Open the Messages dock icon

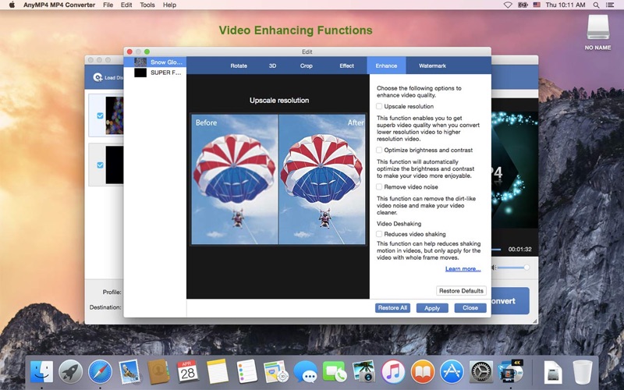tap(305, 373)
